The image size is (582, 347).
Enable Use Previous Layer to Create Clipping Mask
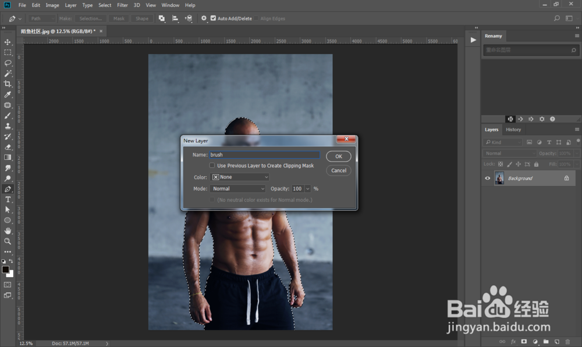[212, 165]
